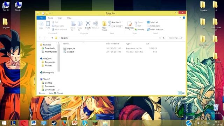Click Select all

click(x=153, y=22)
